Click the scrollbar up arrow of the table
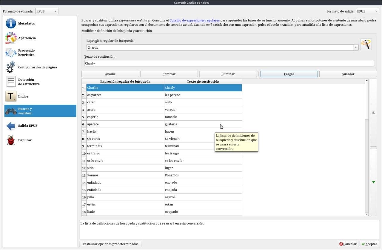 pos(367,80)
